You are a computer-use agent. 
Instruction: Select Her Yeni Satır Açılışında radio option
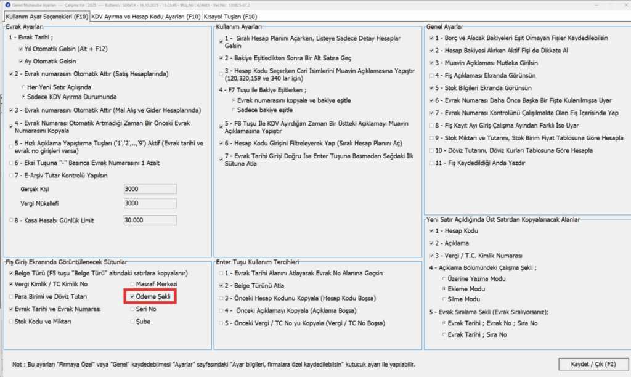point(23,87)
